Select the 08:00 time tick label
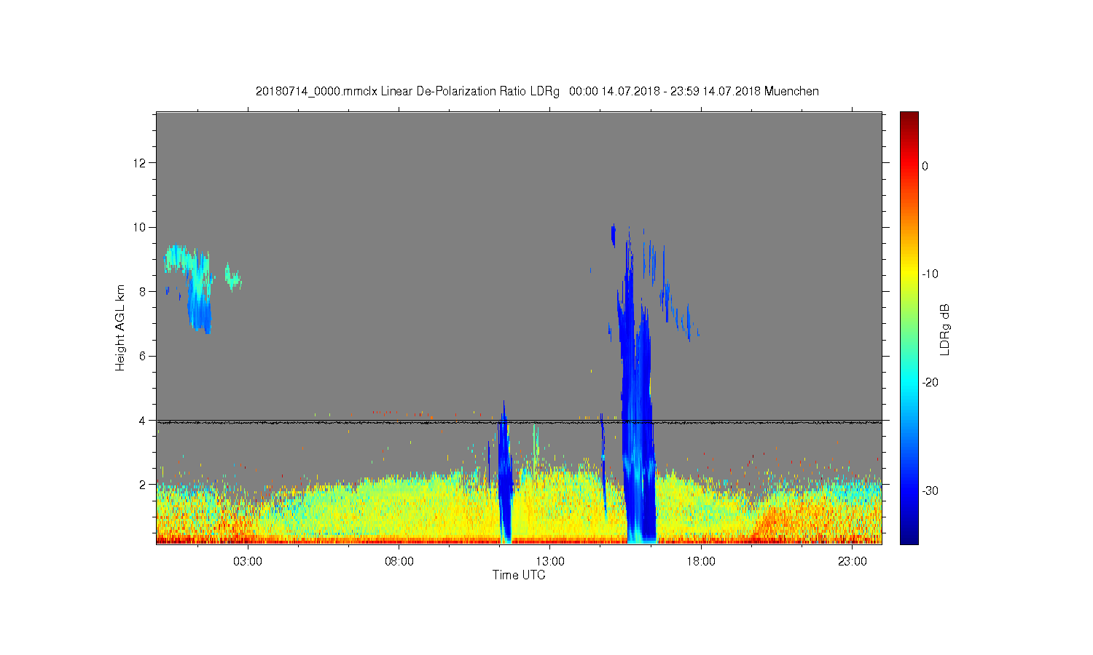 point(399,562)
